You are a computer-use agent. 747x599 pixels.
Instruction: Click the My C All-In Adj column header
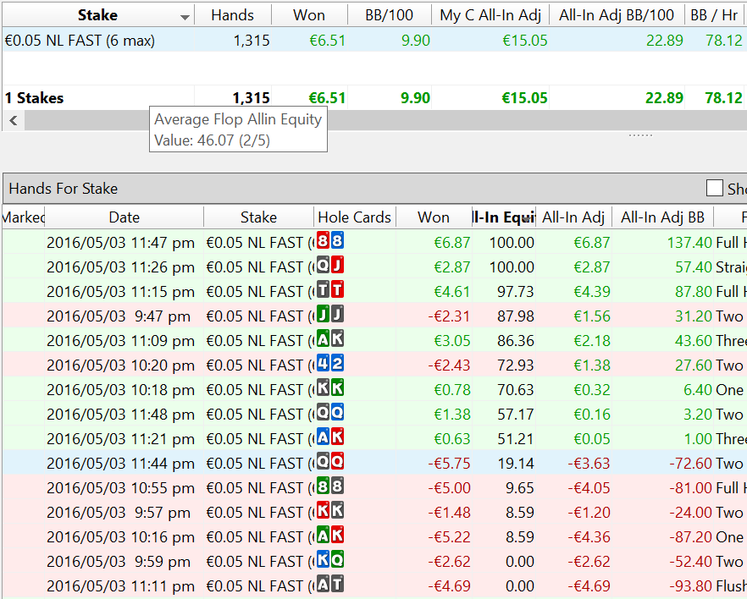[x=490, y=15]
